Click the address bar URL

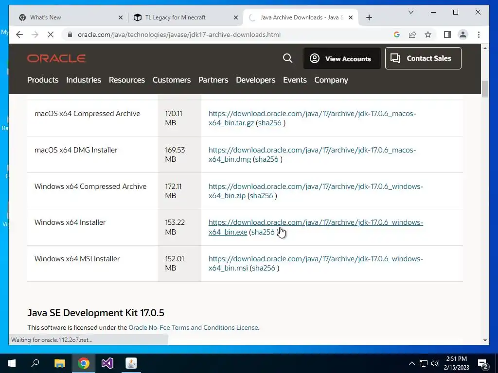(179, 34)
